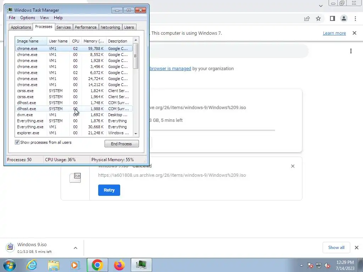This screenshot has width=363, height=272.
Task: Switch to Chrome in the taskbar
Action: click(x=97, y=265)
